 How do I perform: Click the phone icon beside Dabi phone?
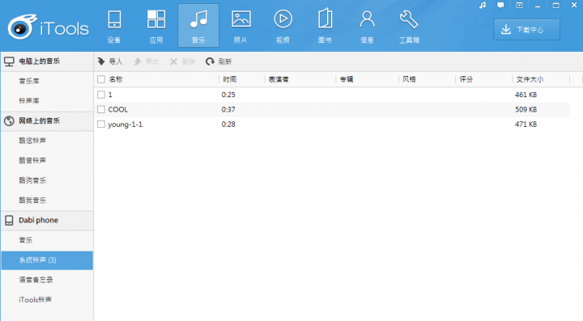point(9,221)
